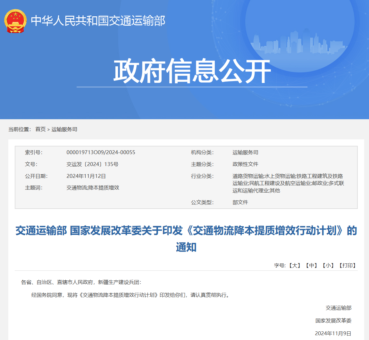Click 运输服务司 in the 机构分类 row

pos(245,152)
